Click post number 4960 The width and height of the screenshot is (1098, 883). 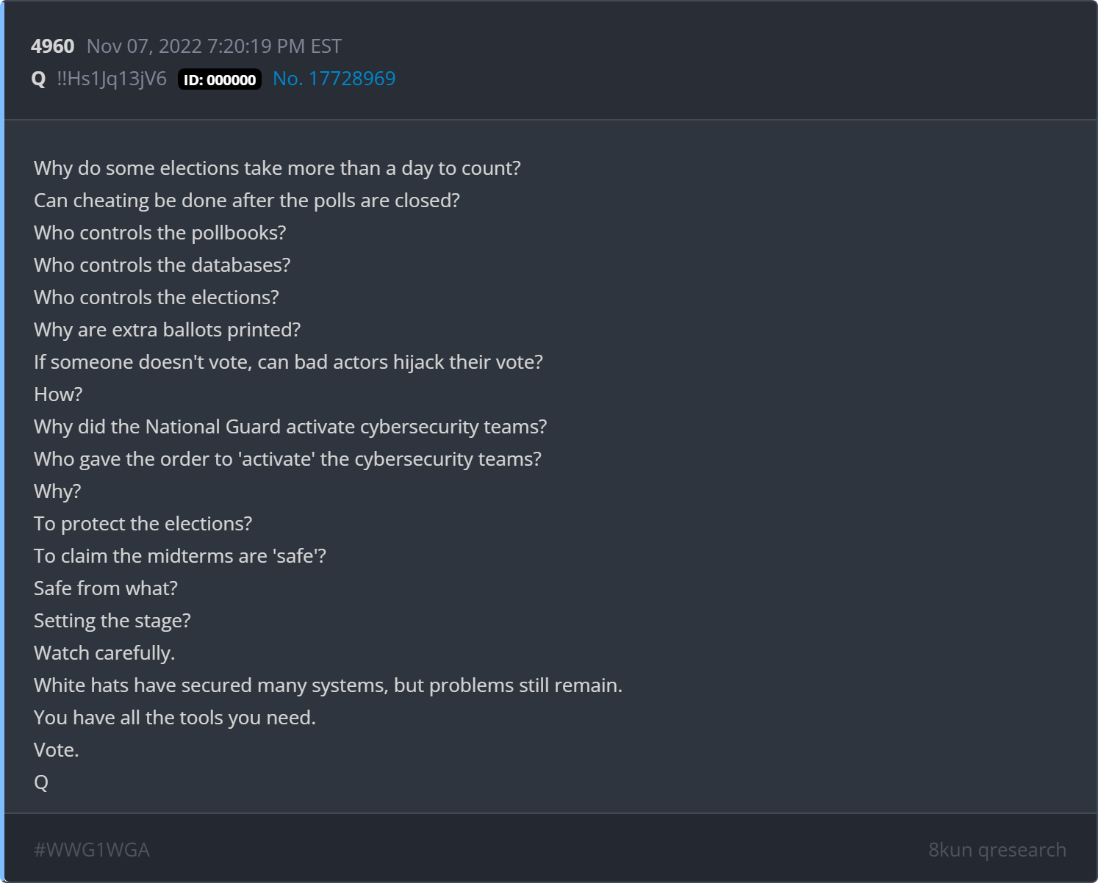52,46
